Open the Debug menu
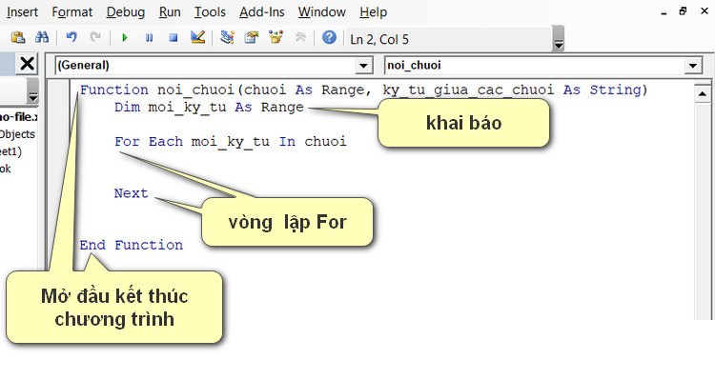The image size is (715, 380). point(126,11)
